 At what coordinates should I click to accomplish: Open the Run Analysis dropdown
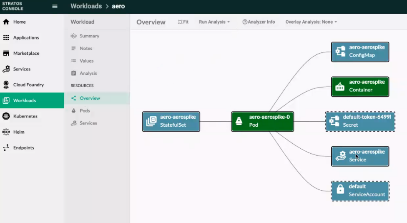(214, 22)
